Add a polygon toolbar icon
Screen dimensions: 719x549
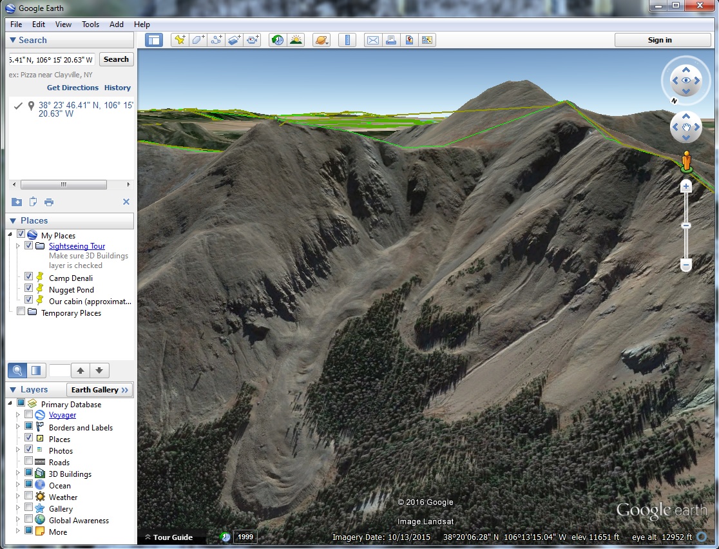pos(198,40)
